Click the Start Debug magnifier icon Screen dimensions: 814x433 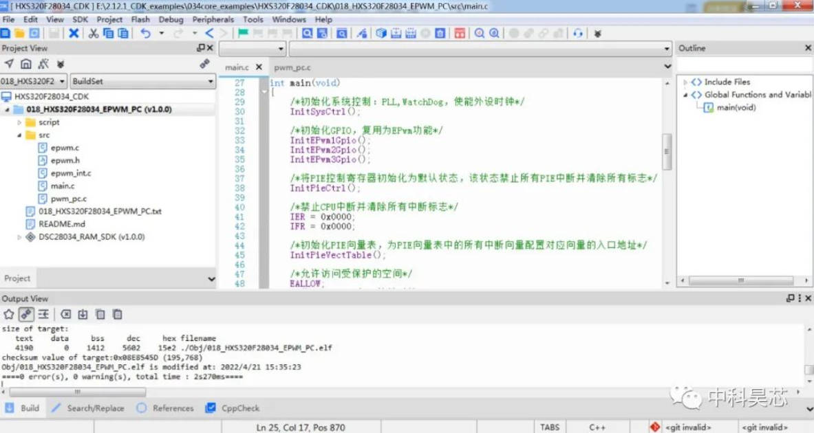pyautogui.click(x=479, y=33)
